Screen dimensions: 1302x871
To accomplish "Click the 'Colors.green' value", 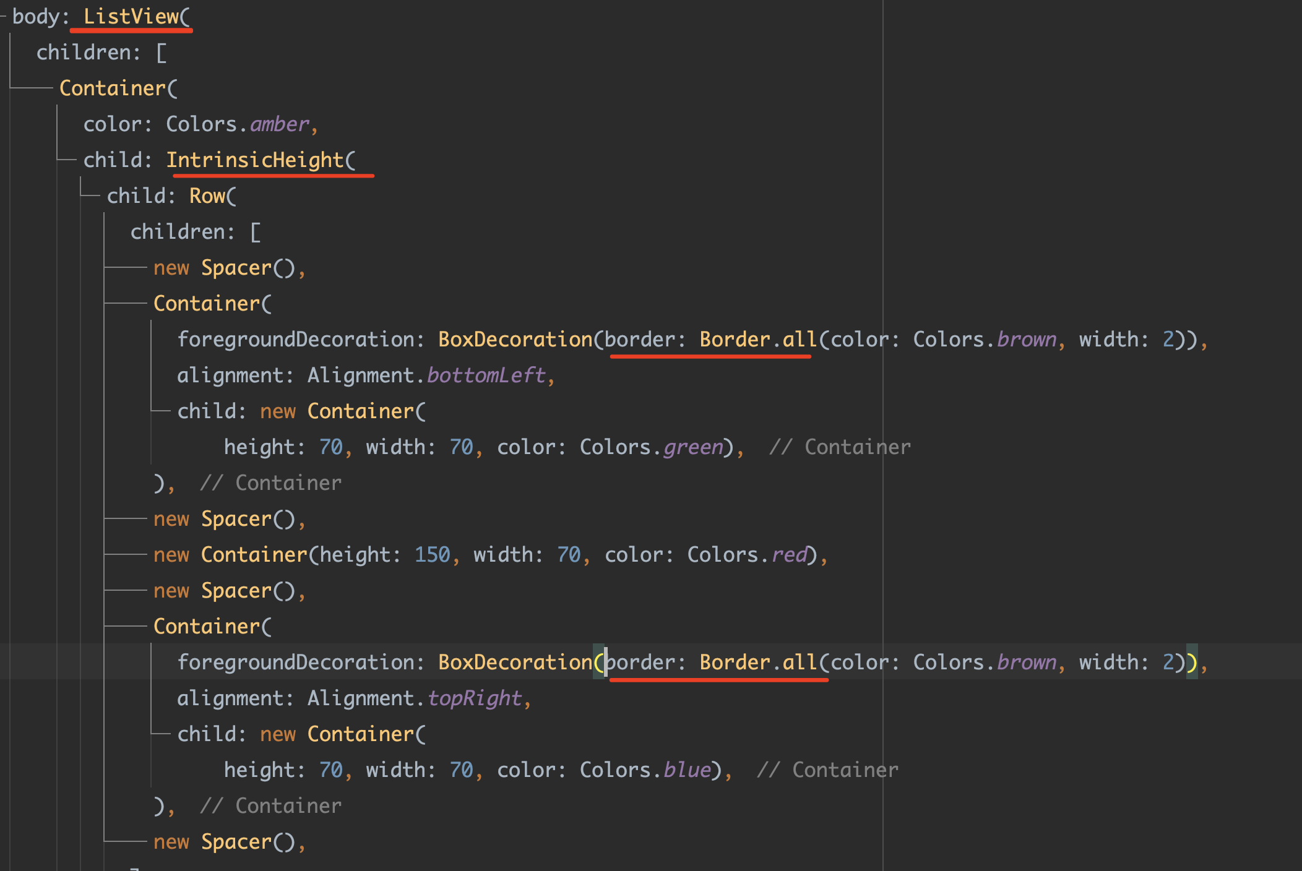I will point(652,447).
